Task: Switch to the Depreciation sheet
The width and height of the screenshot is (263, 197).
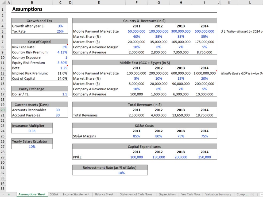Action: pos(167,194)
